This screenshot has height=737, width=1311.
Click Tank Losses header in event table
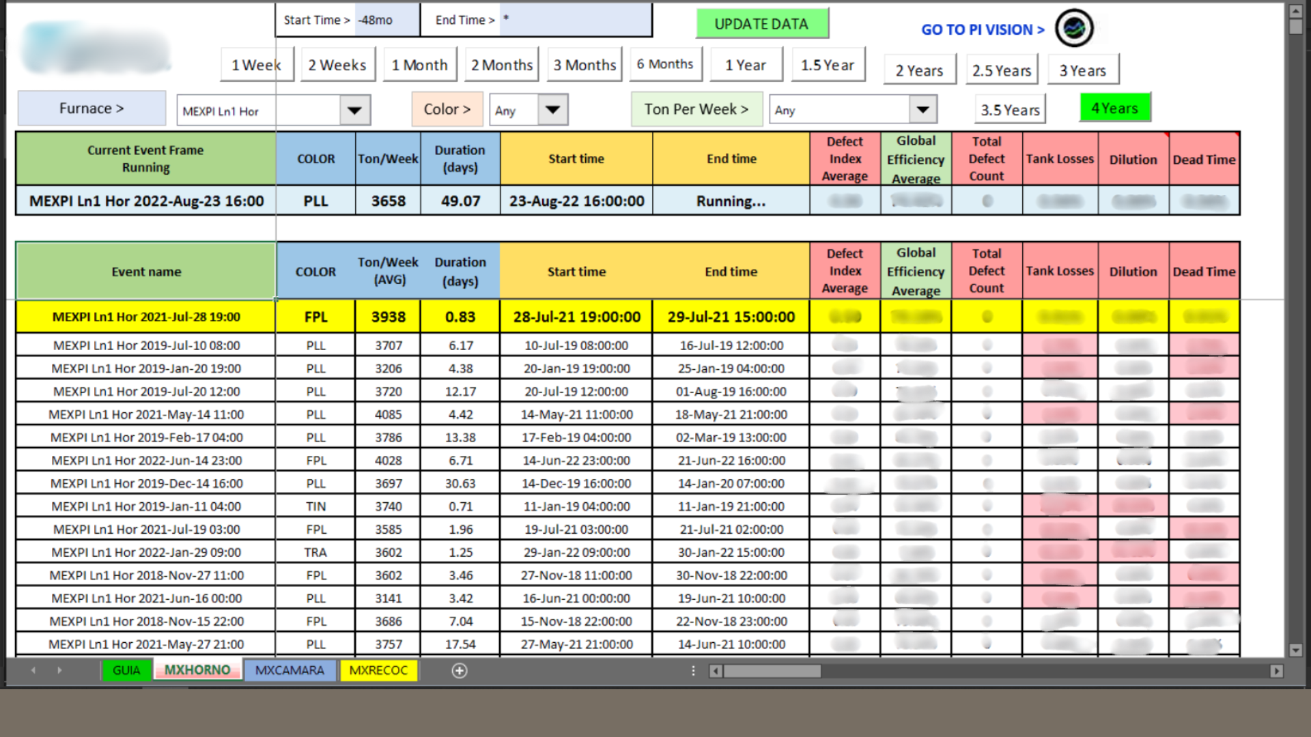(x=1060, y=271)
